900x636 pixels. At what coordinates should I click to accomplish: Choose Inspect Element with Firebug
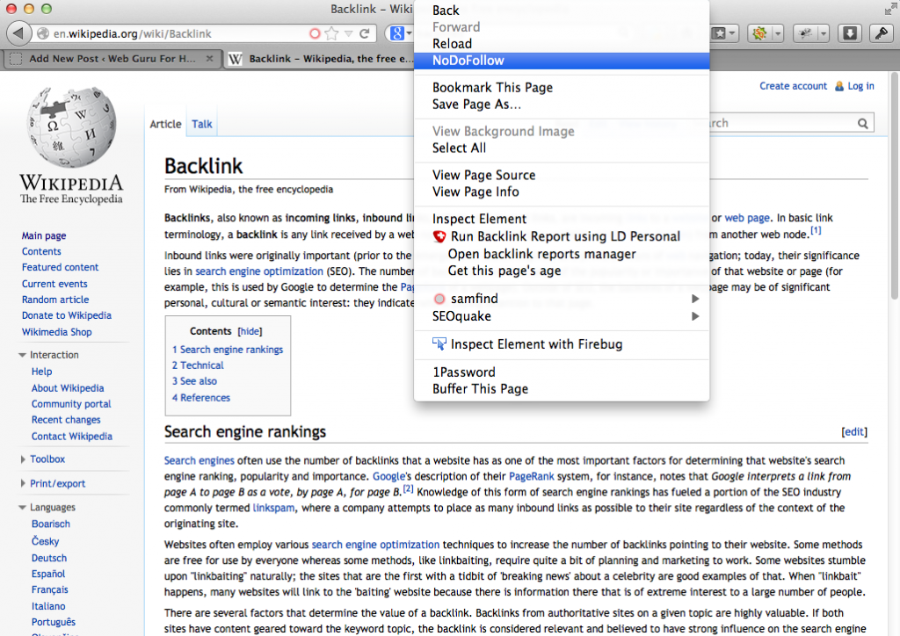[562, 344]
